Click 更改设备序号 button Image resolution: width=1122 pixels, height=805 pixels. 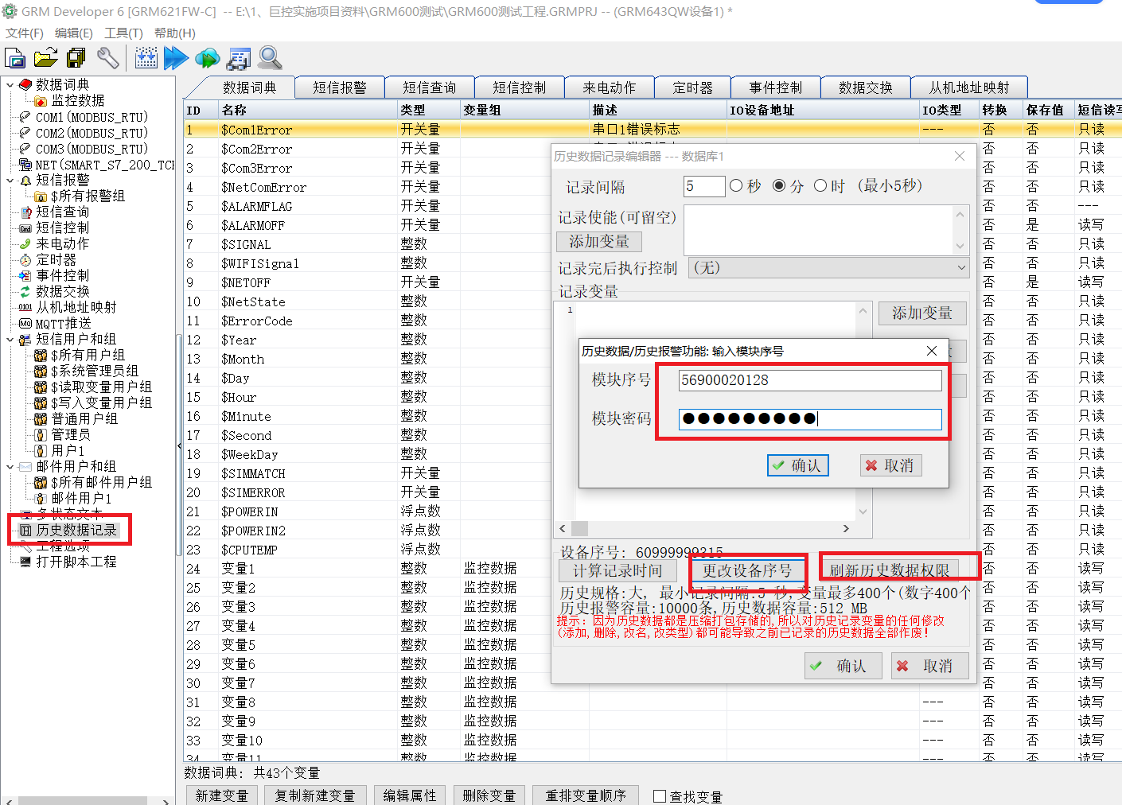[x=747, y=570]
